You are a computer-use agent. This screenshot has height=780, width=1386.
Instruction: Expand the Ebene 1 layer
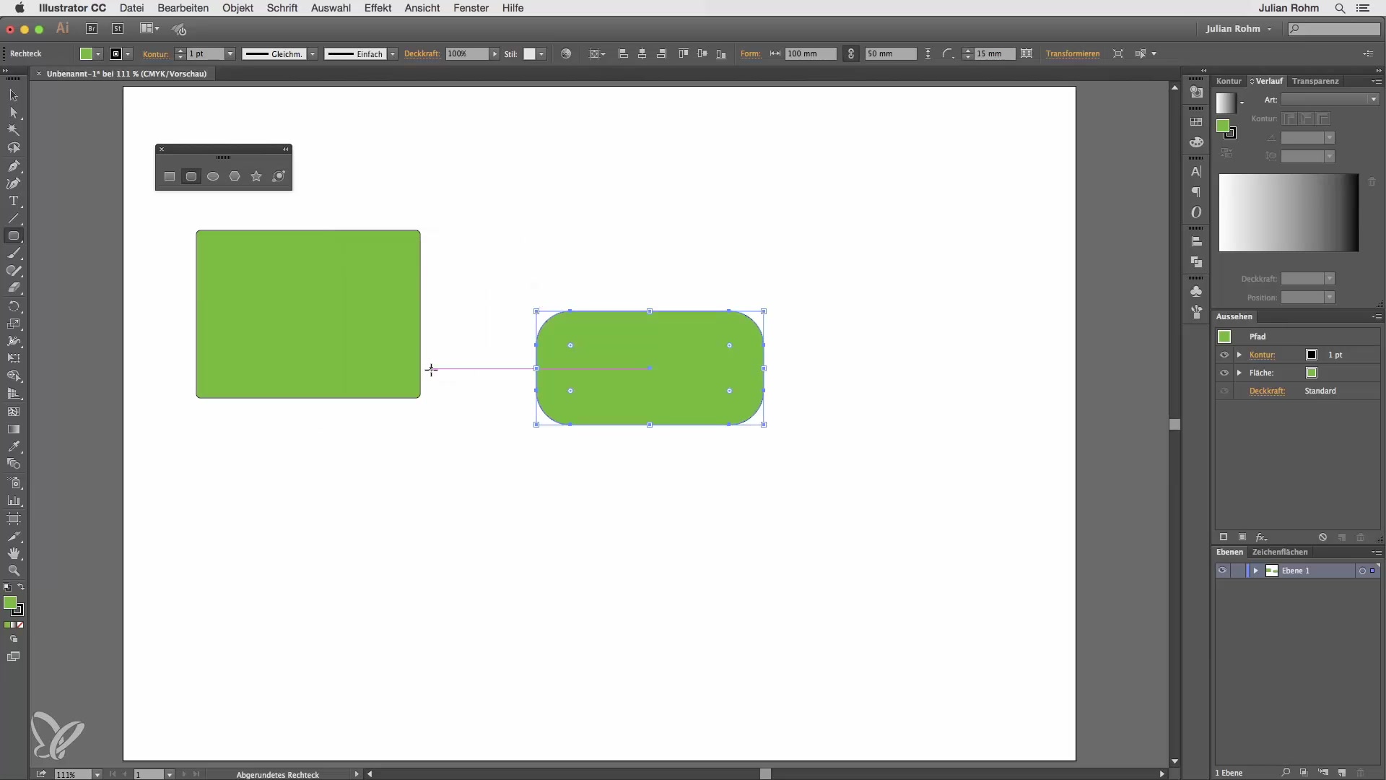point(1256,571)
